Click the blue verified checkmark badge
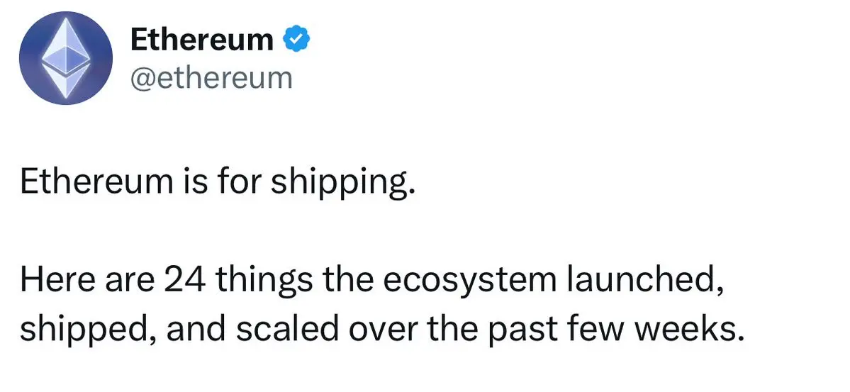This screenshot has width=850, height=392. (296, 40)
